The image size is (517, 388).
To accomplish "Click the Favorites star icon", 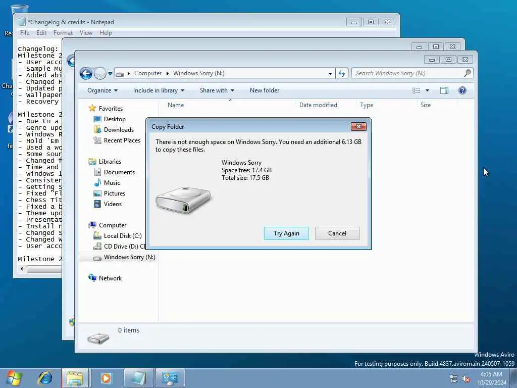I will pos(92,108).
